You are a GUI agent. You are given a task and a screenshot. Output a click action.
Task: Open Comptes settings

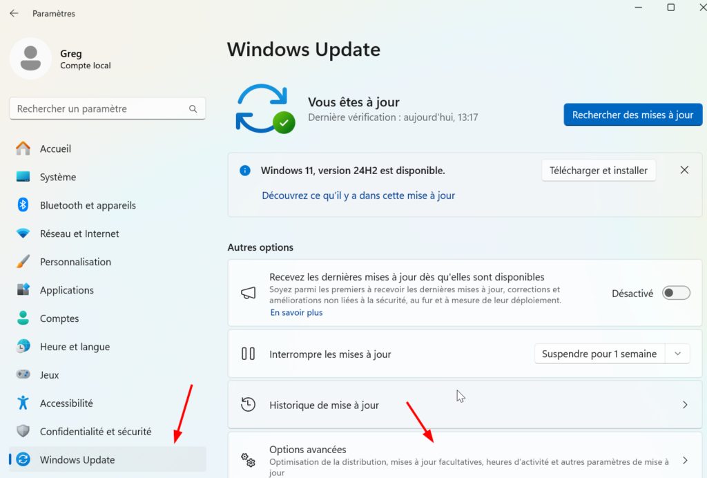107,318
